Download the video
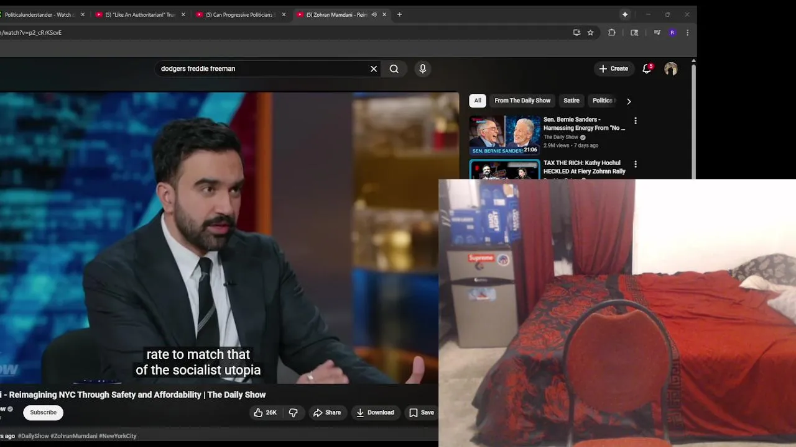This screenshot has height=447, width=796. click(x=375, y=412)
